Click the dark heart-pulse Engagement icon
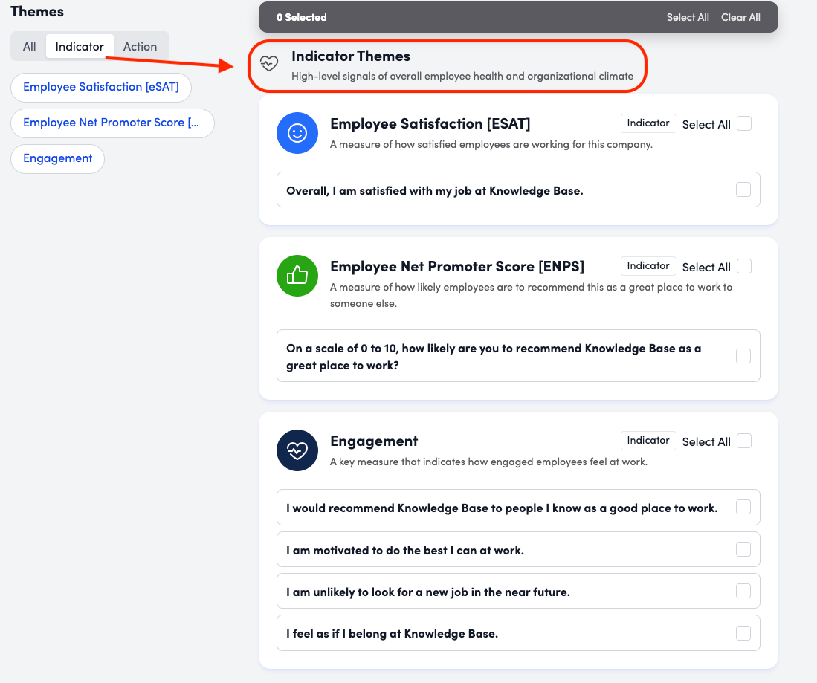 tap(297, 450)
